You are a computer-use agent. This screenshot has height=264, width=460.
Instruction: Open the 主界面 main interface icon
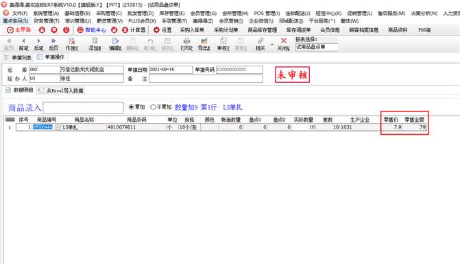pos(19,30)
